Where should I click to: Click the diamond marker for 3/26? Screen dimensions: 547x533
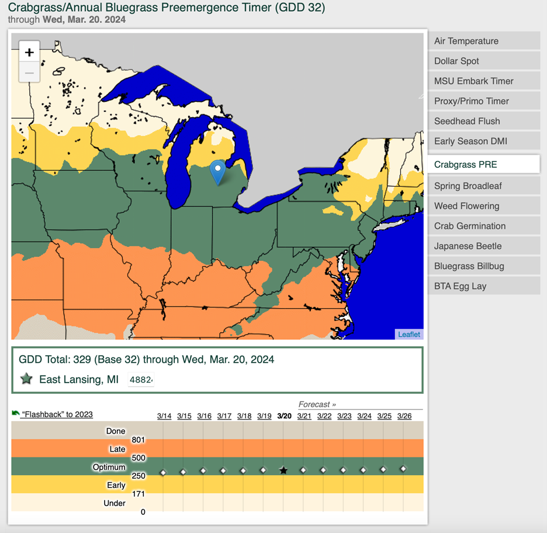coord(403,469)
